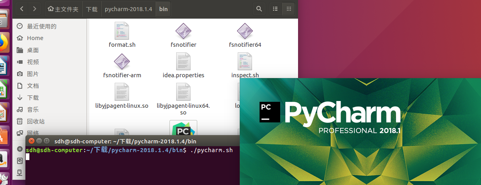Click the terminal title sdh@sdh-computer
The height and width of the screenshot is (185, 481).
coord(125,141)
